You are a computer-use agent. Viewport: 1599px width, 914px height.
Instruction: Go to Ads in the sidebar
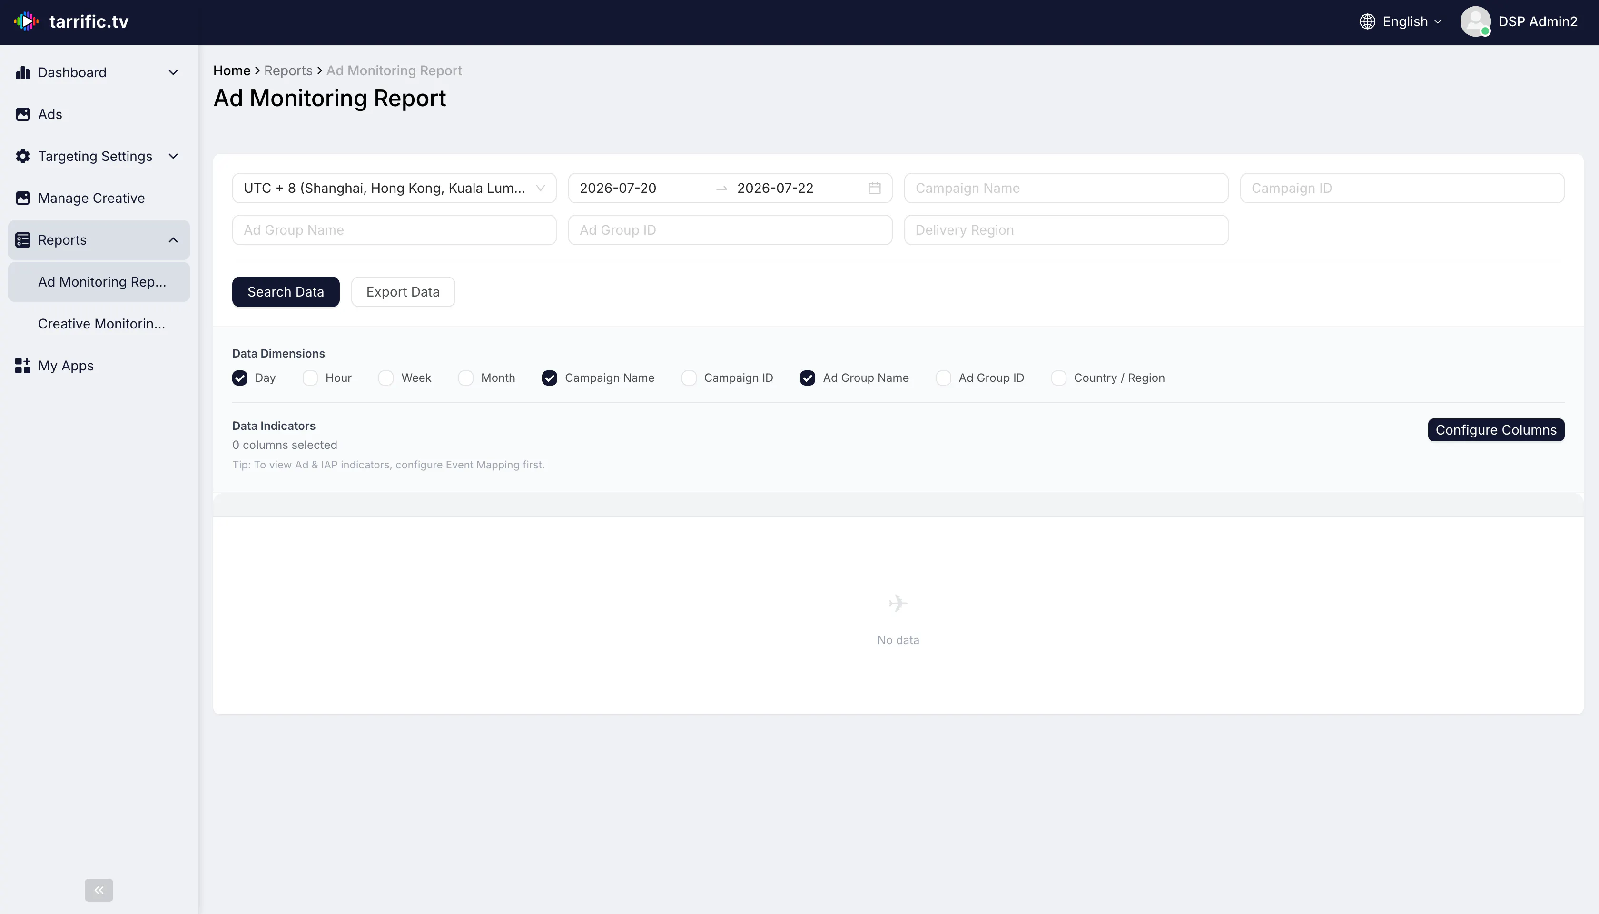pyautogui.click(x=99, y=114)
